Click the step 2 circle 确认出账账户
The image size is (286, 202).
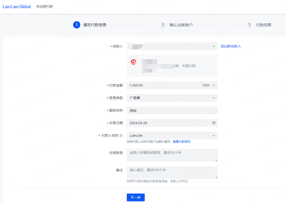pyautogui.click(x=163, y=25)
